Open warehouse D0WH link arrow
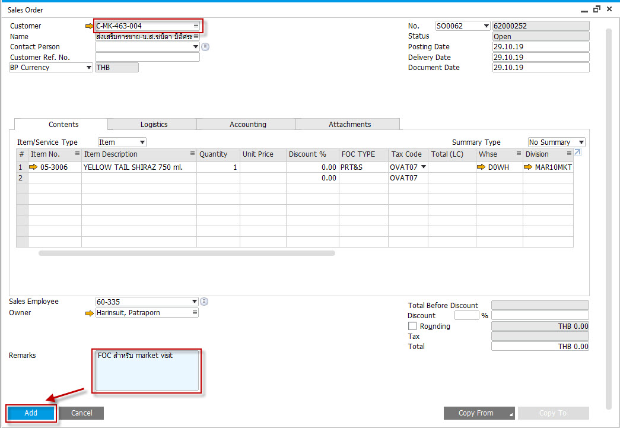 [x=481, y=167]
